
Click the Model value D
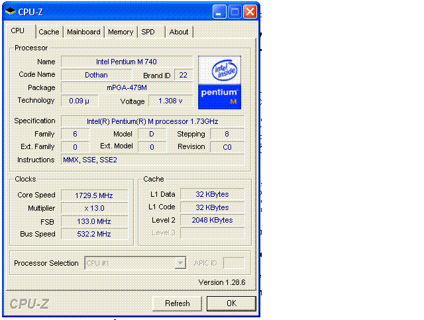click(152, 134)
